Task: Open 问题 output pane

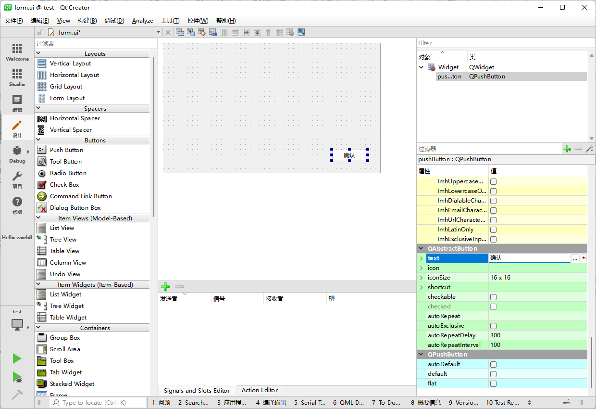Action: [x=161, y=403]
